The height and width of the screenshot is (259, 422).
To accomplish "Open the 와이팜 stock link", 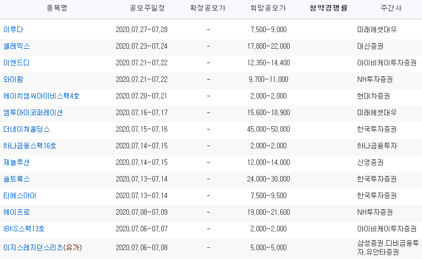I will click(13, 79).
